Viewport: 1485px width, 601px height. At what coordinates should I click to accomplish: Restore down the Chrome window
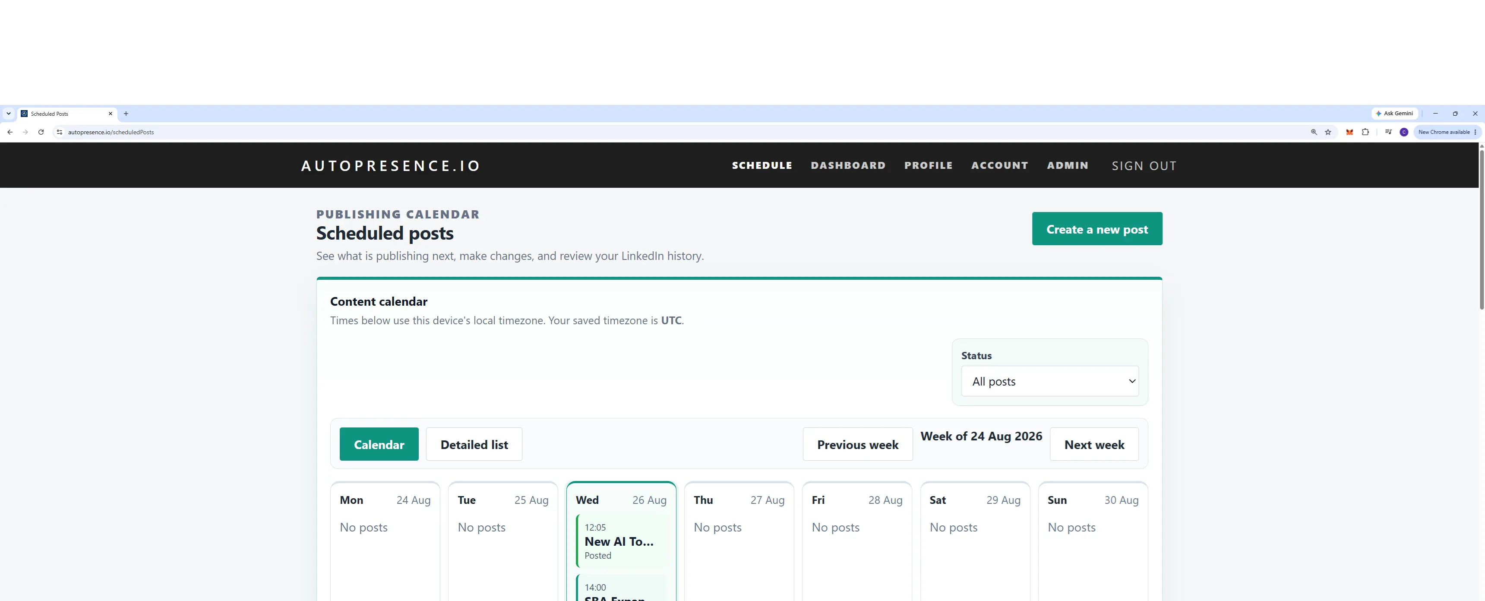click(1455, 114)
